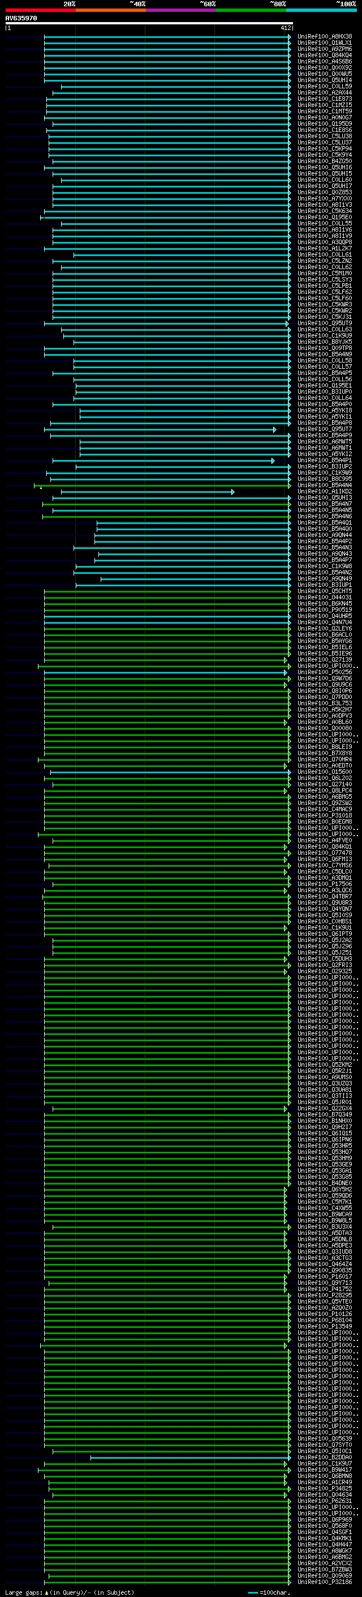Select the UniRef100_Q00WU5 label
This screenshot has width=362, height=1597.
[324, 74]
